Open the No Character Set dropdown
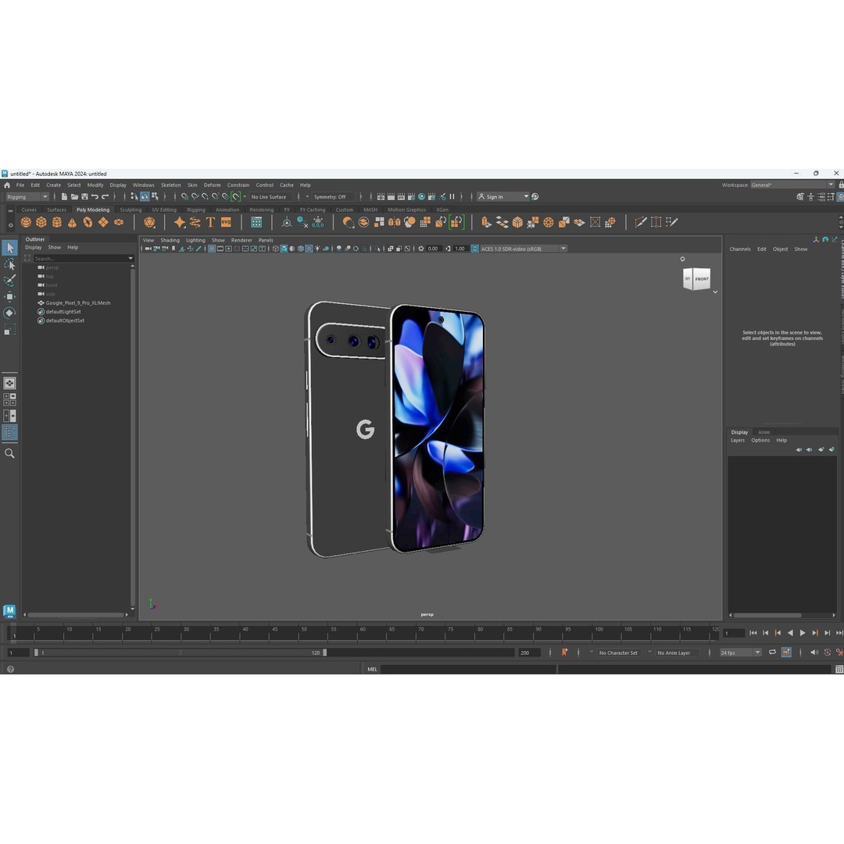Screen dimensions: 844x844 click(618, 653)
